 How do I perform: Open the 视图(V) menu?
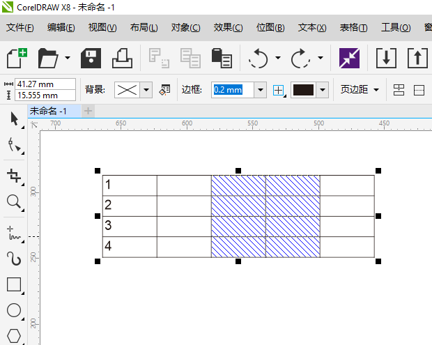pyautogui.click(x=102, y=28)
